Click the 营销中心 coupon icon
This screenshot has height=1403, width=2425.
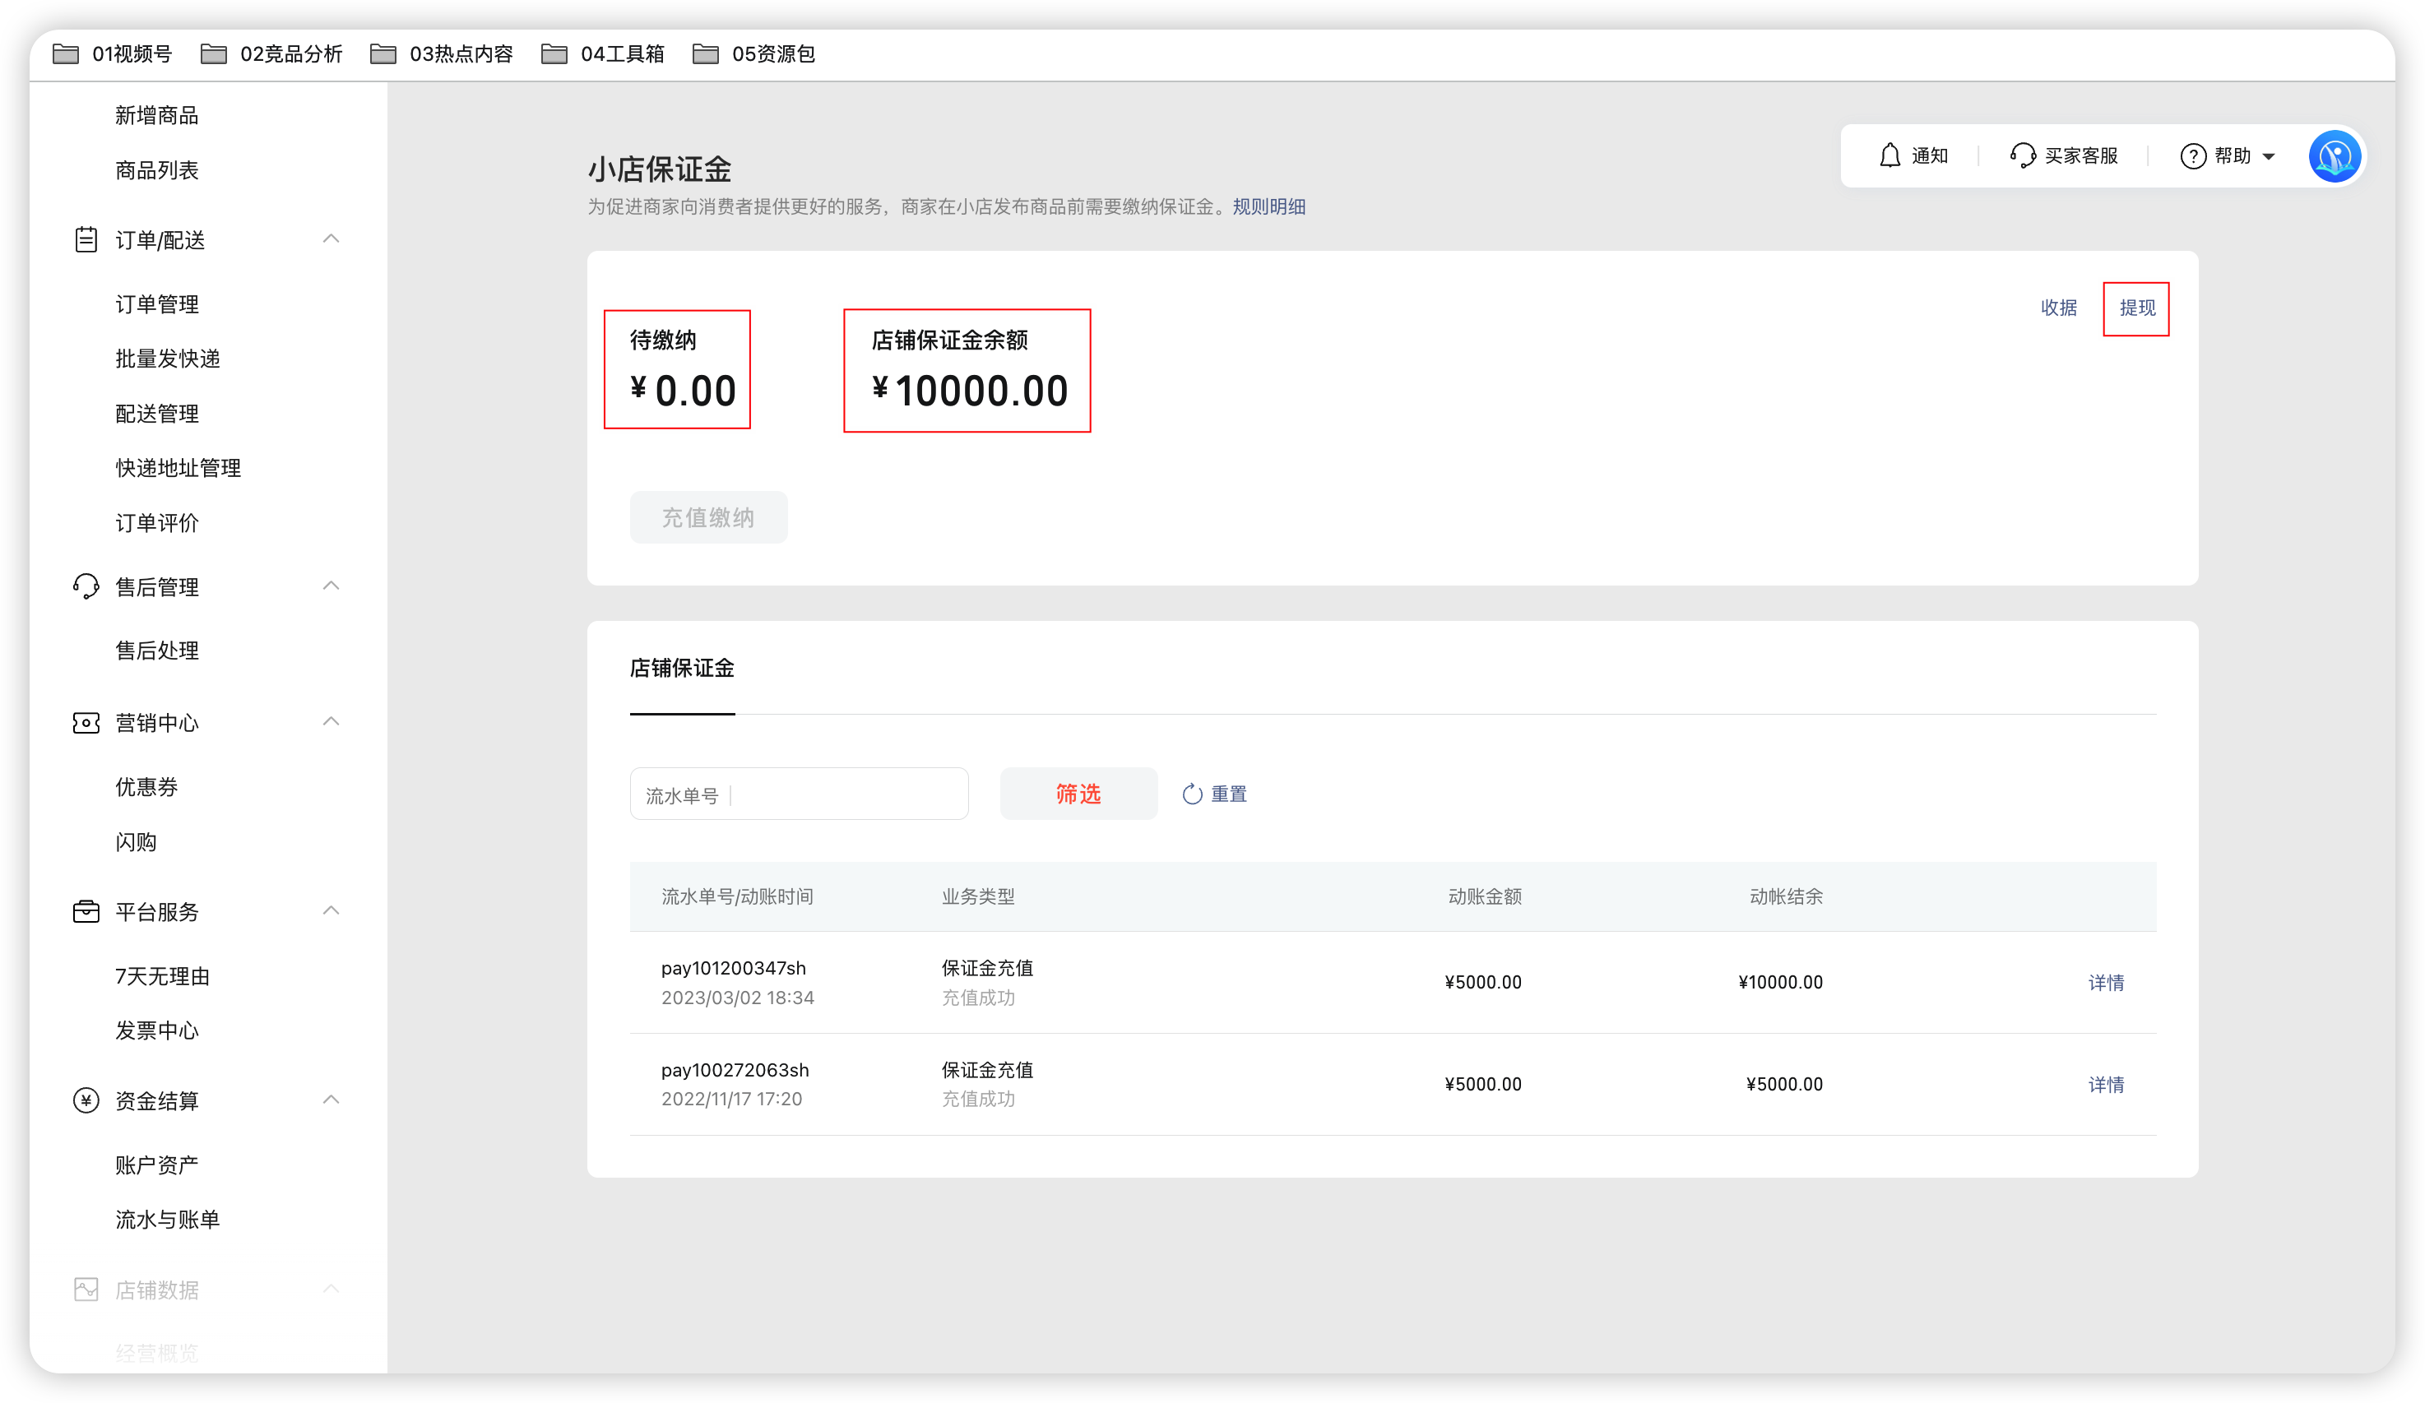86,723
